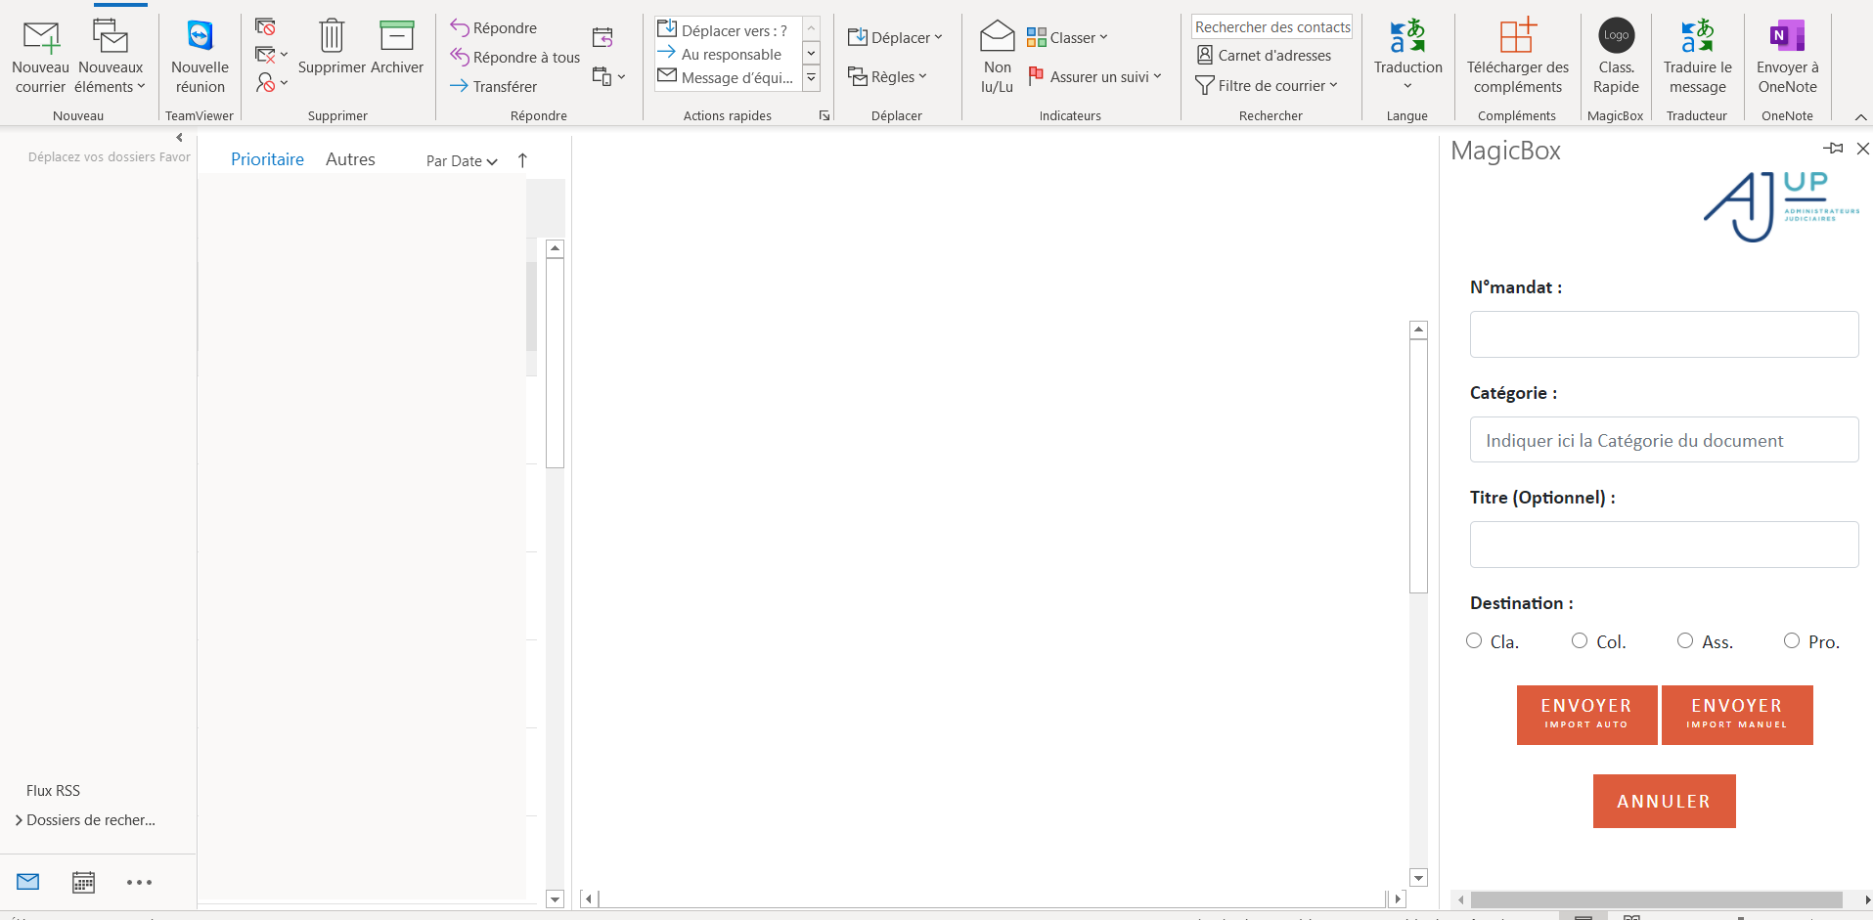Screen dimensions: 1873x920
Task: Switch to the Prioritaire tab
Action: pos(267,159)
